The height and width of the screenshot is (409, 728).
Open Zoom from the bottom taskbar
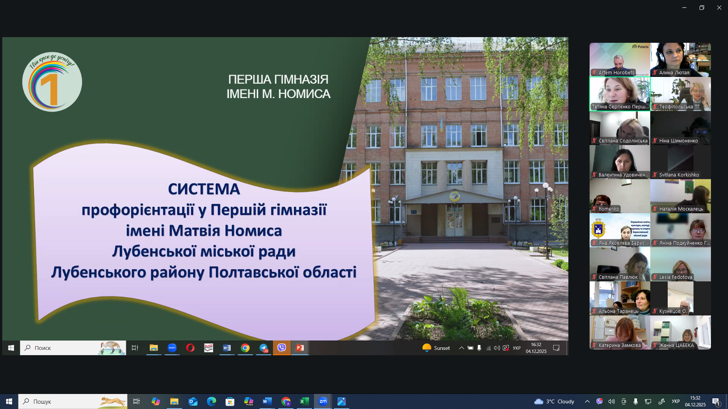(323, 401)
